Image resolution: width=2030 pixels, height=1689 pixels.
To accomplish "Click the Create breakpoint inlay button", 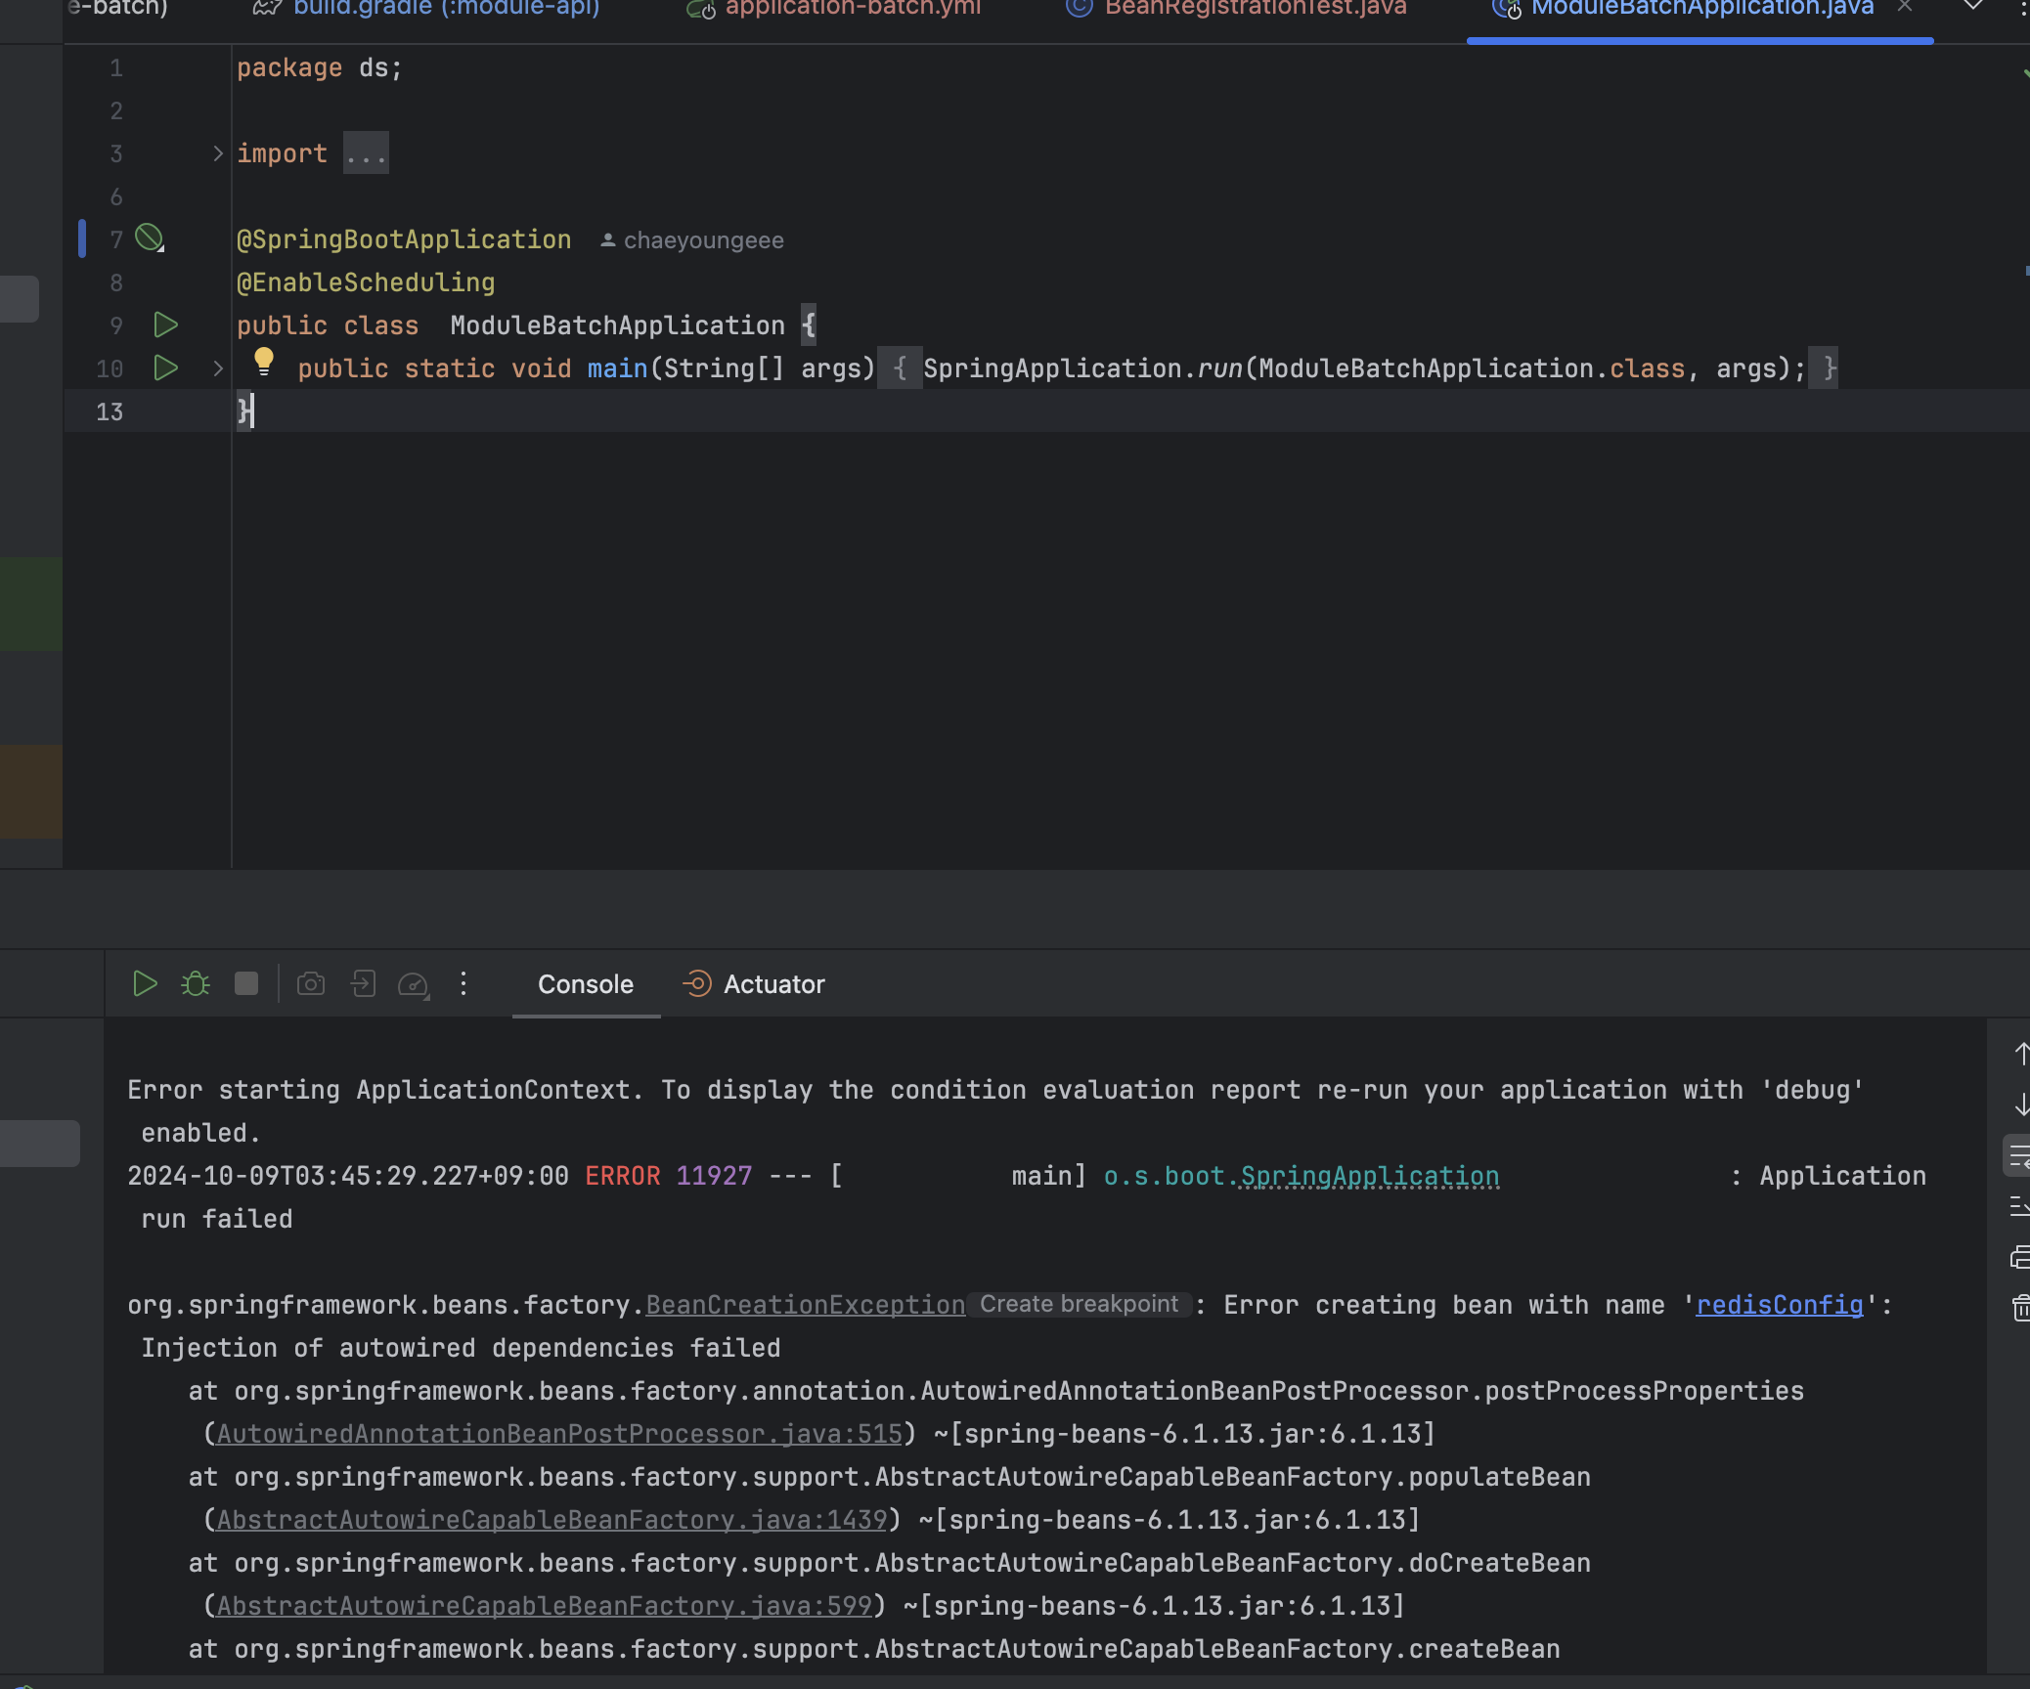I will pyautogui.click(x=1079, y=1304).
